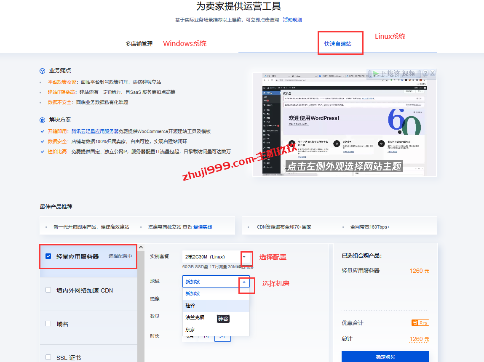Switch to the 多店铺管理 tab
Screen dimensions: 484x362
(x=139, y=44)
